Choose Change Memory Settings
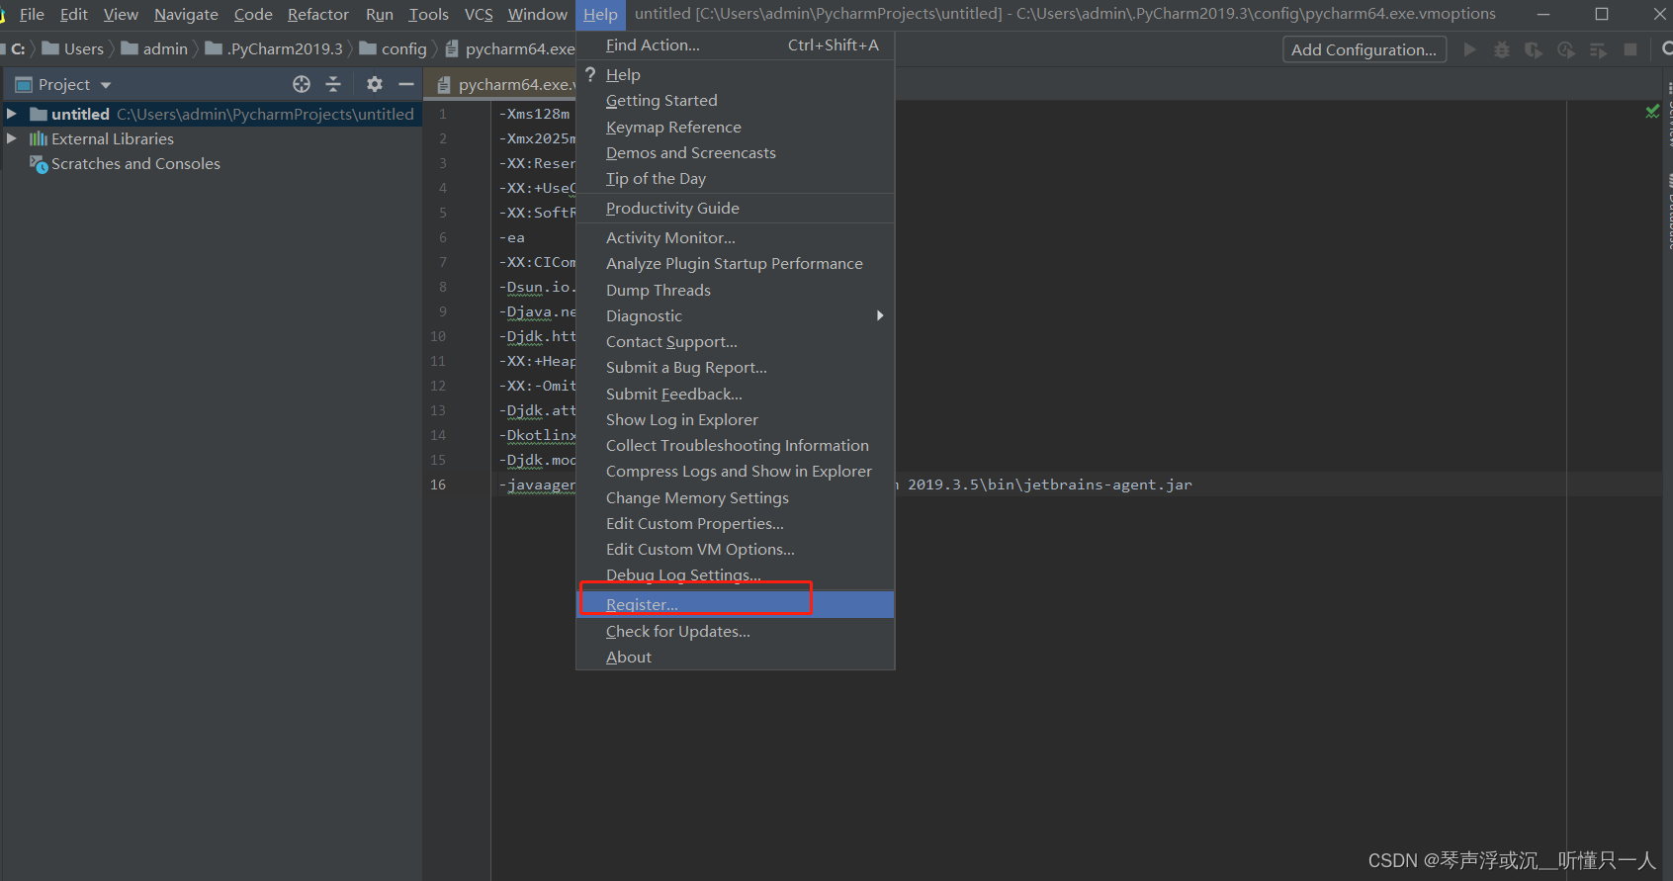 tap(735, 497)
